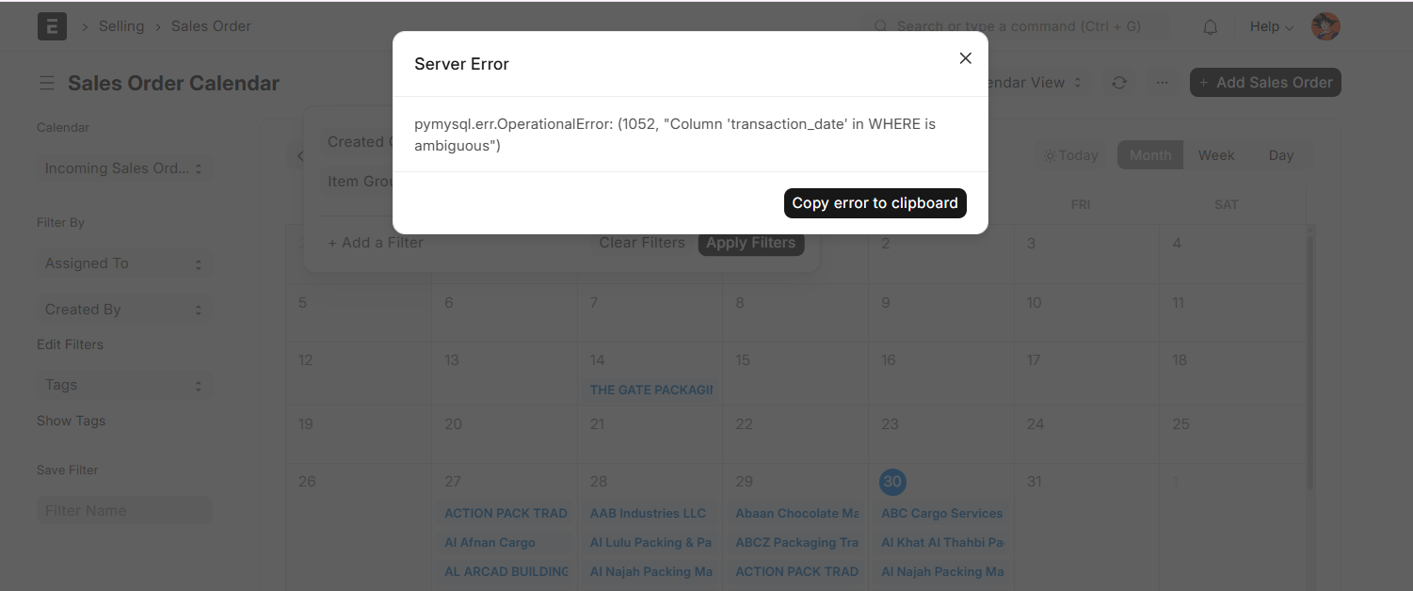
Task: Click the Add Sales Order button
Action: (x=1265, y=83)
